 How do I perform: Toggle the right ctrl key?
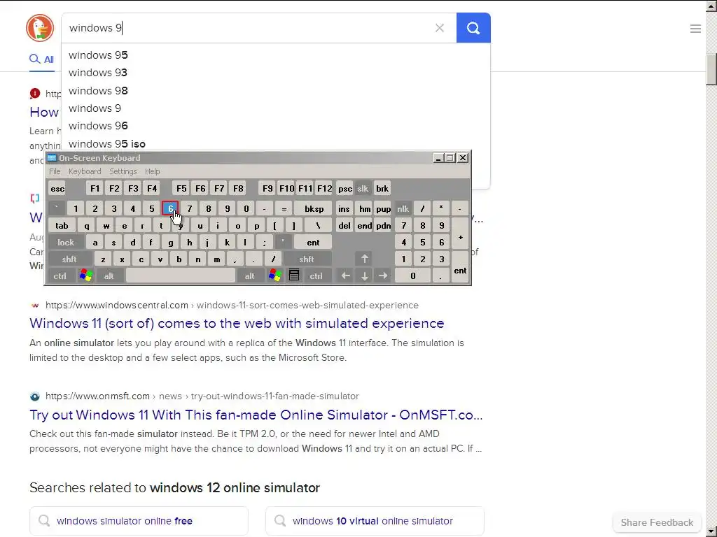tap(316, 275)
